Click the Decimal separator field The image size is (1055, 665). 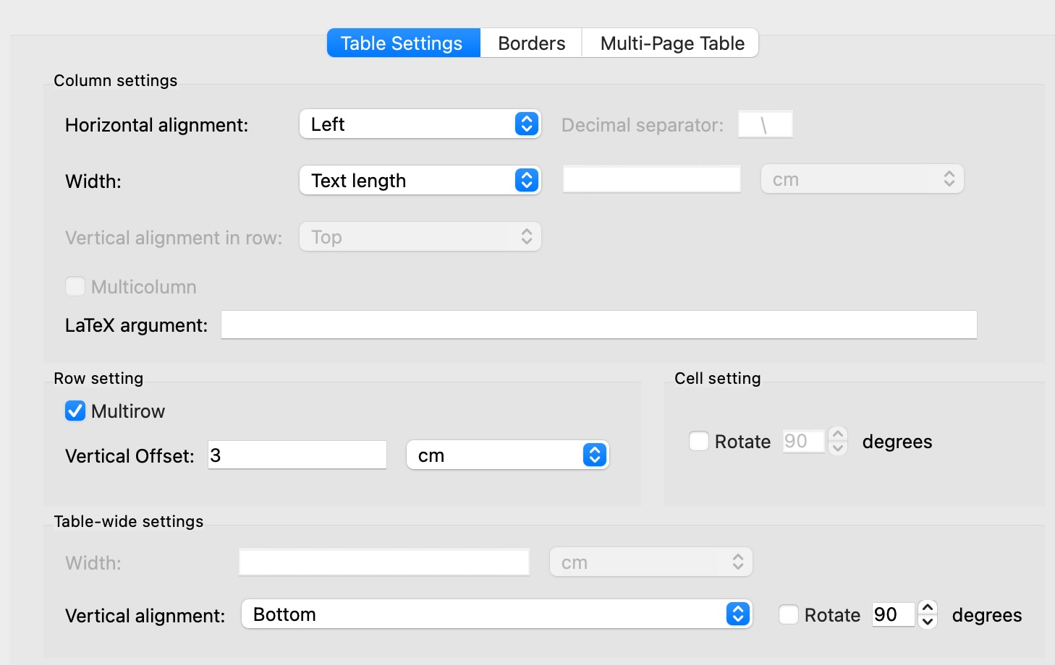(x=765, y=124)
